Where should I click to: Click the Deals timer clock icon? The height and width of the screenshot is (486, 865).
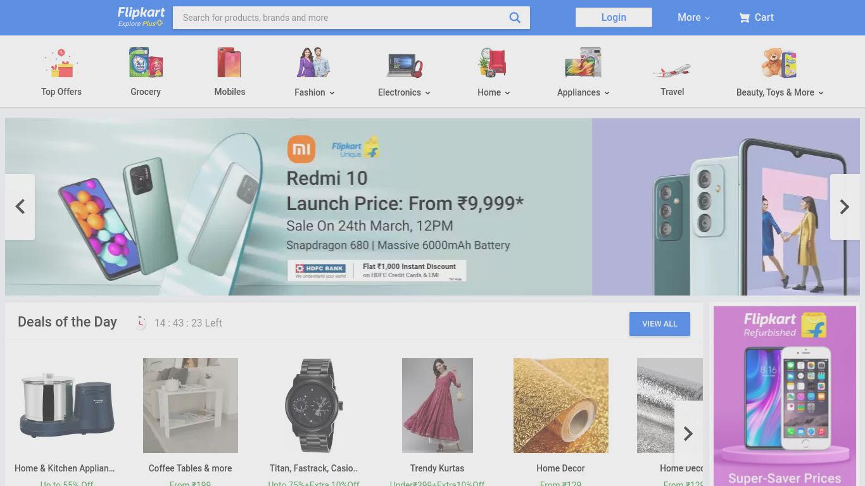(141, 323)
